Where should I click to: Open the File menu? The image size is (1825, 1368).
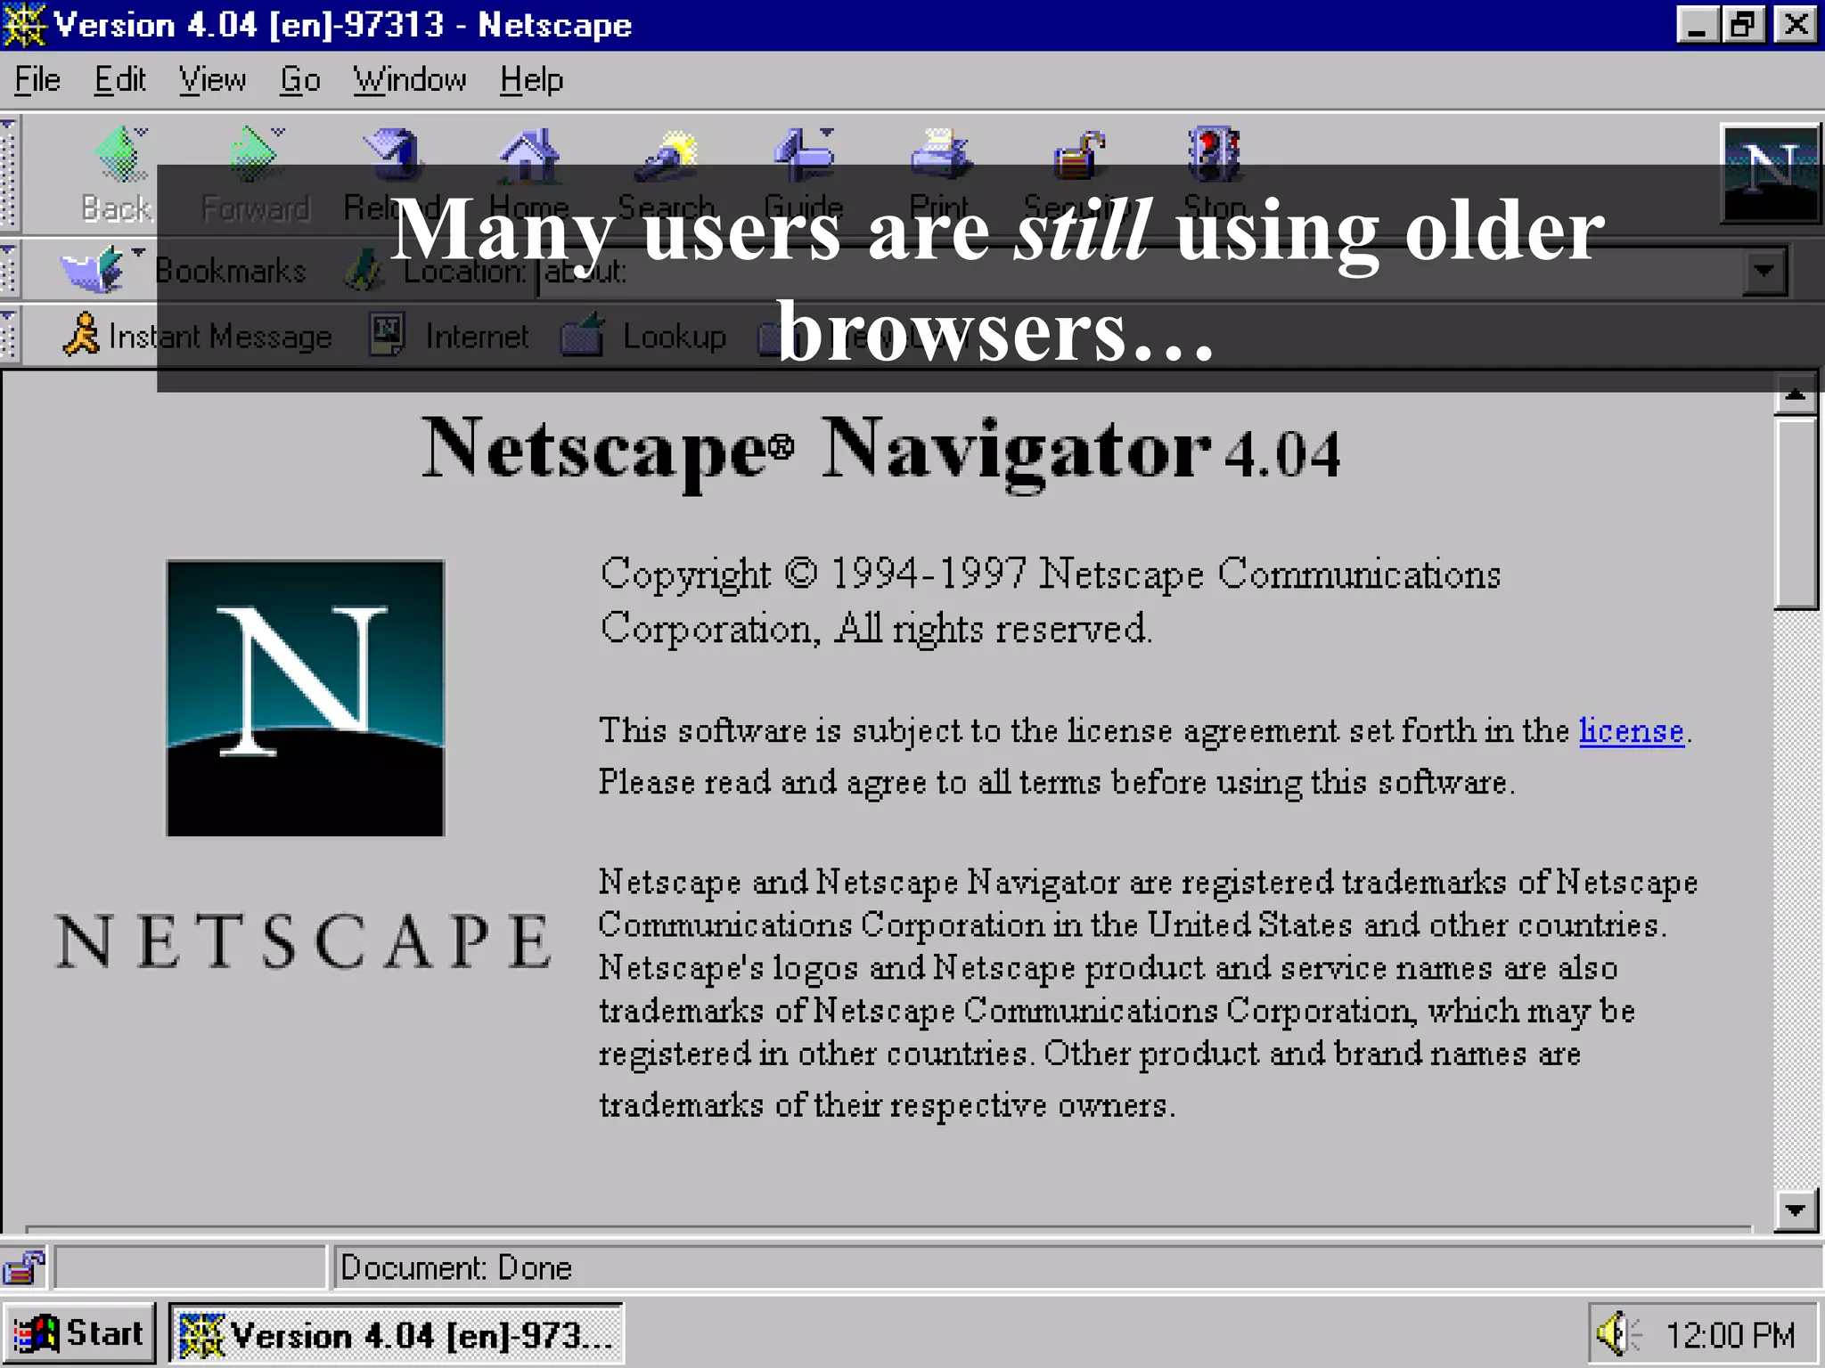click(x=37, y=80)
